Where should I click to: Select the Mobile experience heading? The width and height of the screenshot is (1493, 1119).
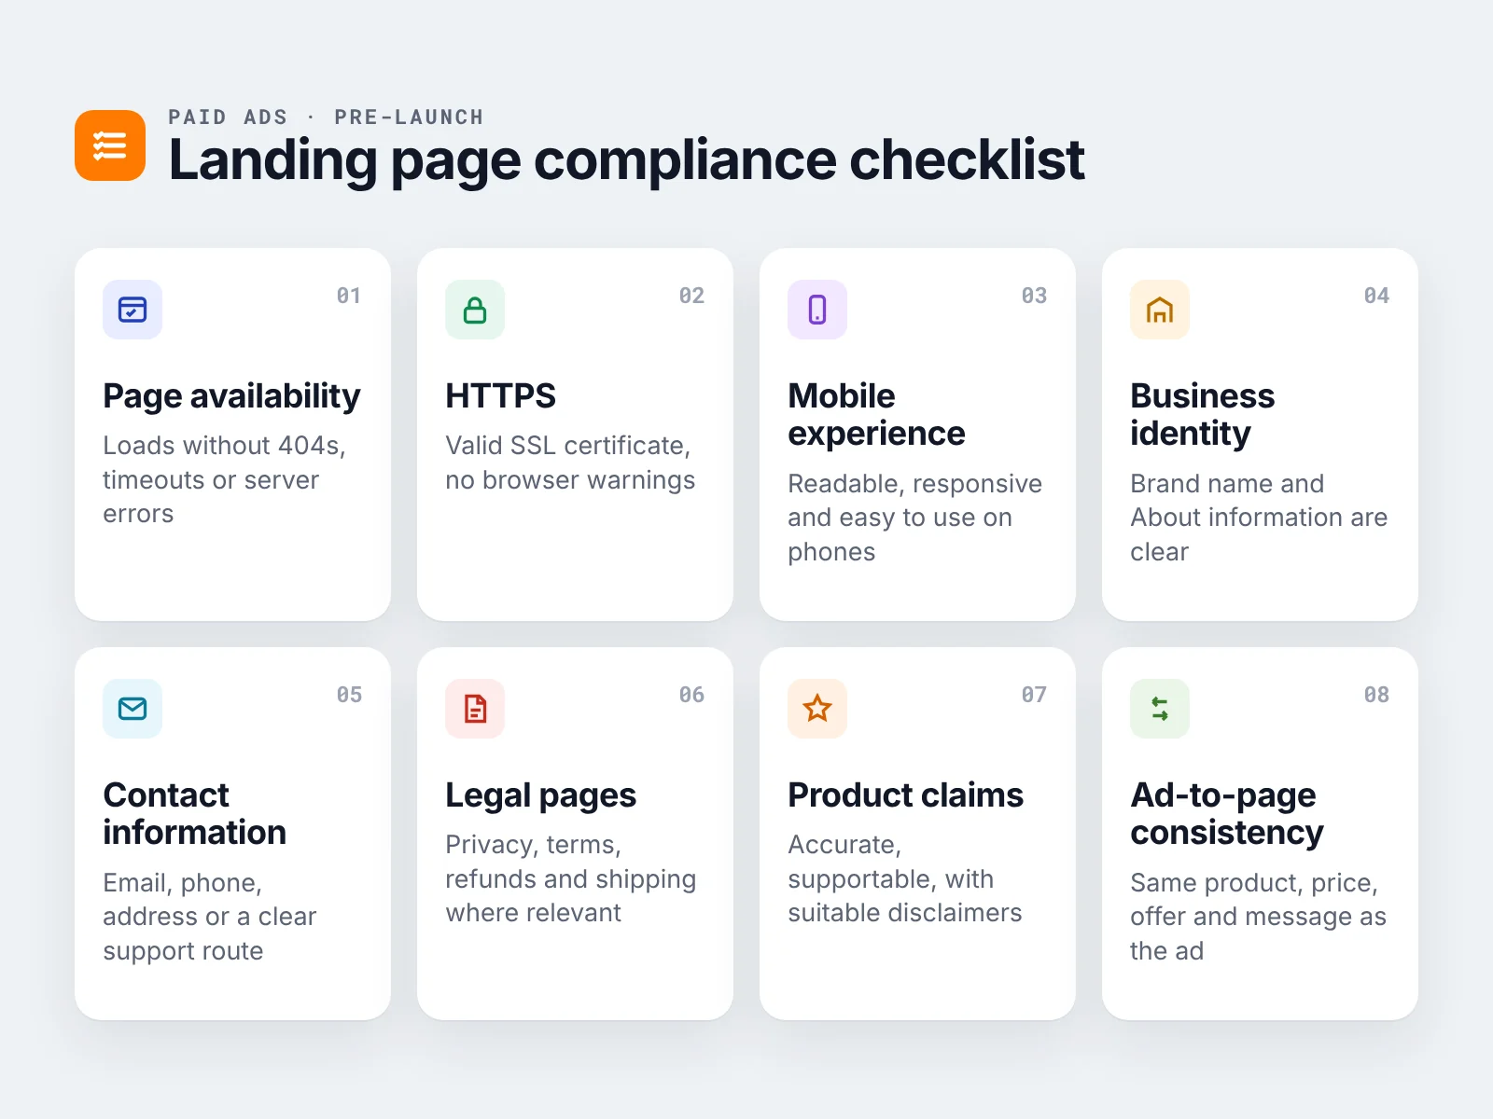(x=876, y=415)
